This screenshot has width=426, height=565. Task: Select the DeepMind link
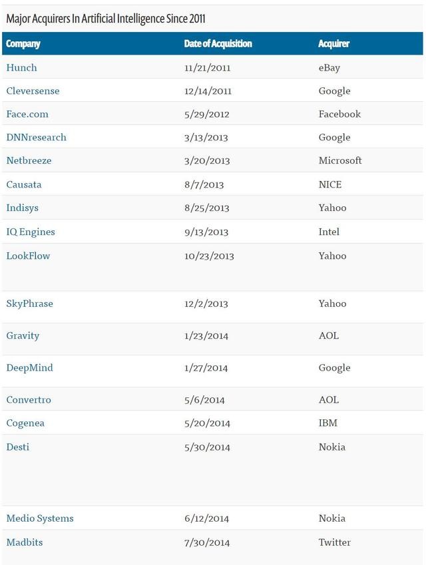pyautogui.click(x=29, y=367)
